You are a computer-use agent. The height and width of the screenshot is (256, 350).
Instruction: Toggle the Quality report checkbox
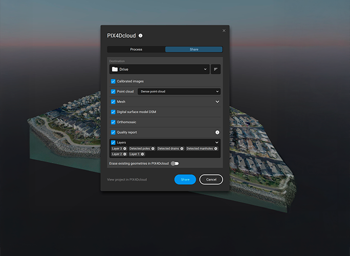[113, 132]
